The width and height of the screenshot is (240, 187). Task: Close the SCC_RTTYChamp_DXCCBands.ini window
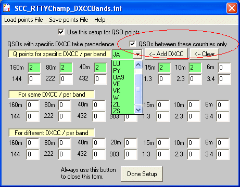pyautogui.click(x=232, y=8)
